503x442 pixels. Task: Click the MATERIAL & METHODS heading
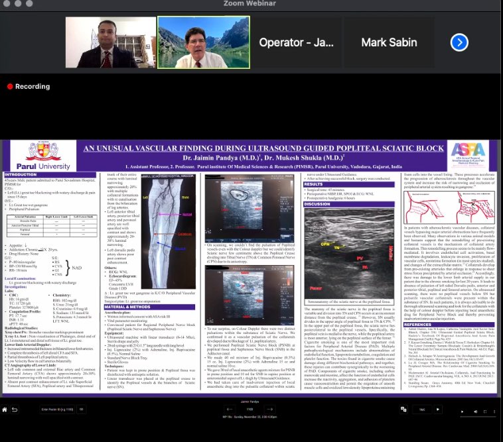(x=149, y=307)
